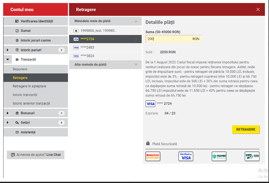The image size is (269, 183).
Task: Click the Nuvei Secured badge
Action: (x=219, y=156)
